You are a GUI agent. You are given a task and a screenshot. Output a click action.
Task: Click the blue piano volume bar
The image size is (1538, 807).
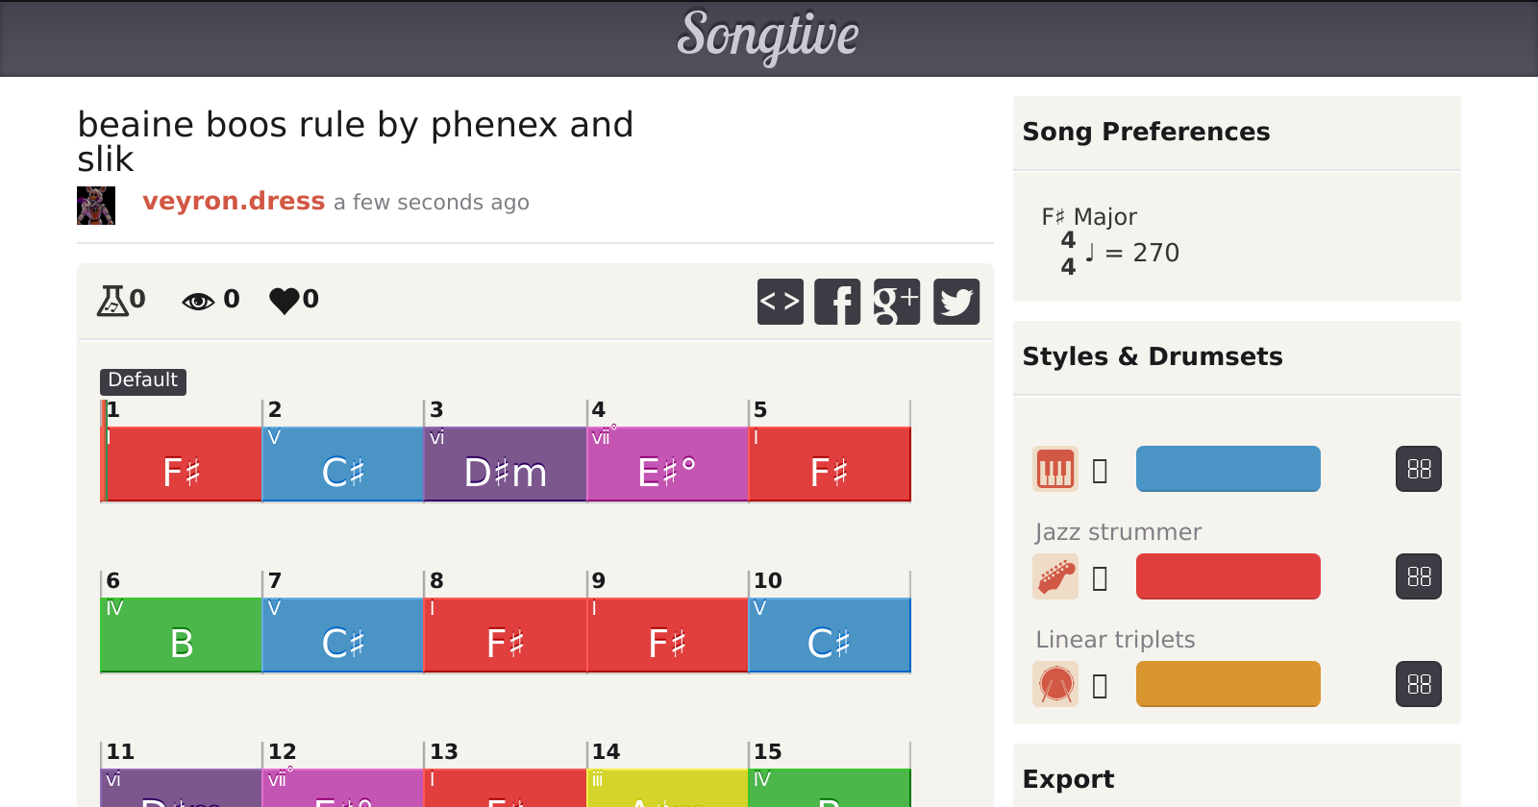[x=1228, y=469]
